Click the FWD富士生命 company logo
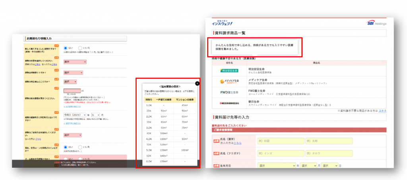The height and width of the screenshot is (180, 407). [229, 92]
